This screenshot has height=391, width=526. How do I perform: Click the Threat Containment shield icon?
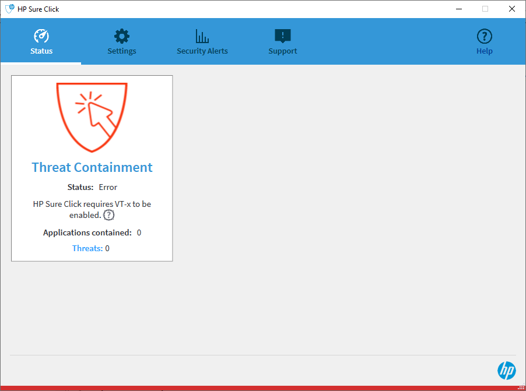click(92, 117)
